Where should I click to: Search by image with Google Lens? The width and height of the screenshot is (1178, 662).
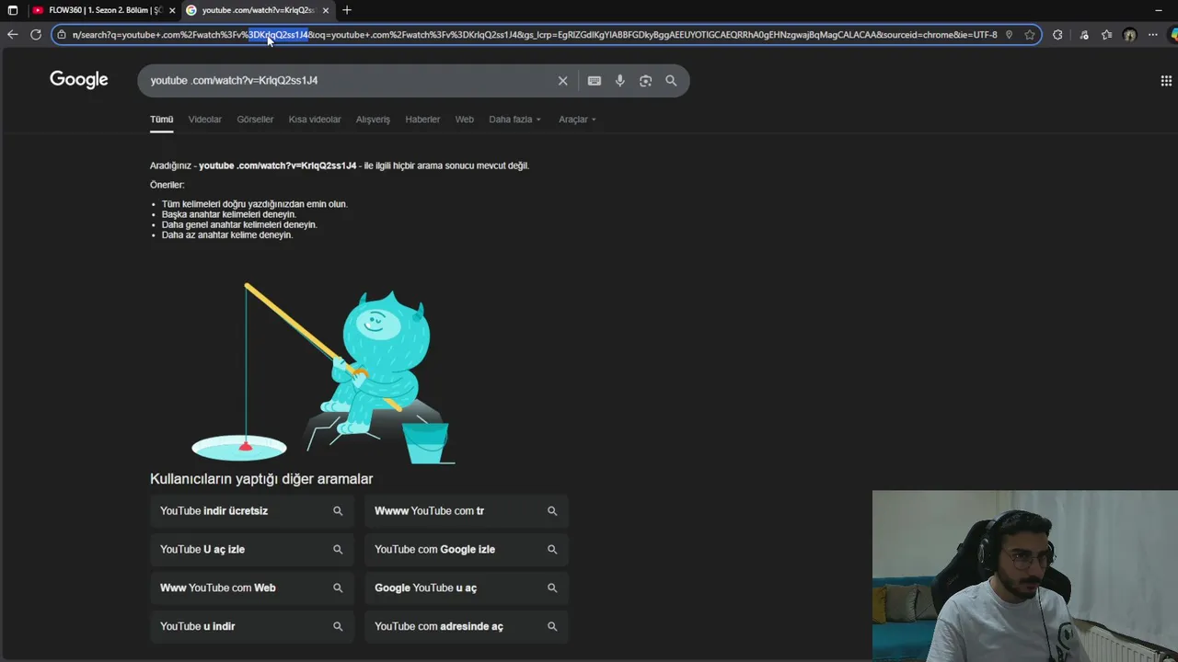tap(646, 81)
